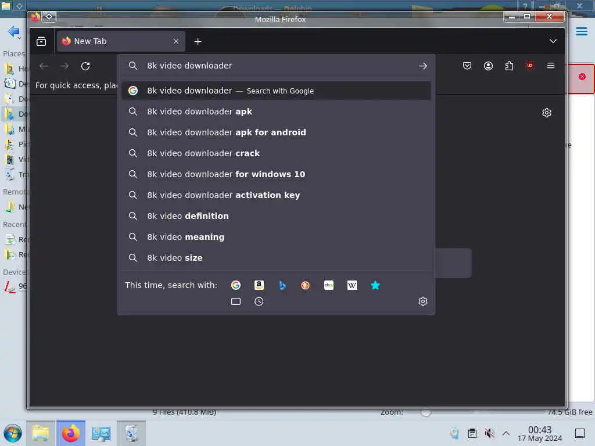This screenshot has width=595, height=446.
Task: Search this time with Wikipedia
Action: click(352, 285)
